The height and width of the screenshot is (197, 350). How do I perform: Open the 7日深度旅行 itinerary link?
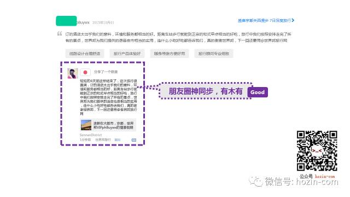tap(264, 21)
